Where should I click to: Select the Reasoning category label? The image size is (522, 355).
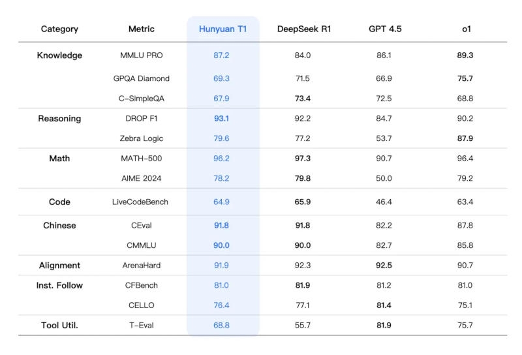point(59,118)
